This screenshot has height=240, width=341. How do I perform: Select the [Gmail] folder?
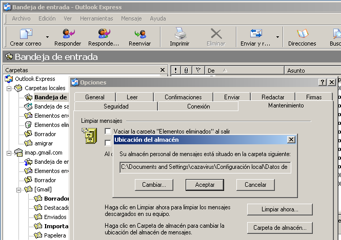[43, 189]
